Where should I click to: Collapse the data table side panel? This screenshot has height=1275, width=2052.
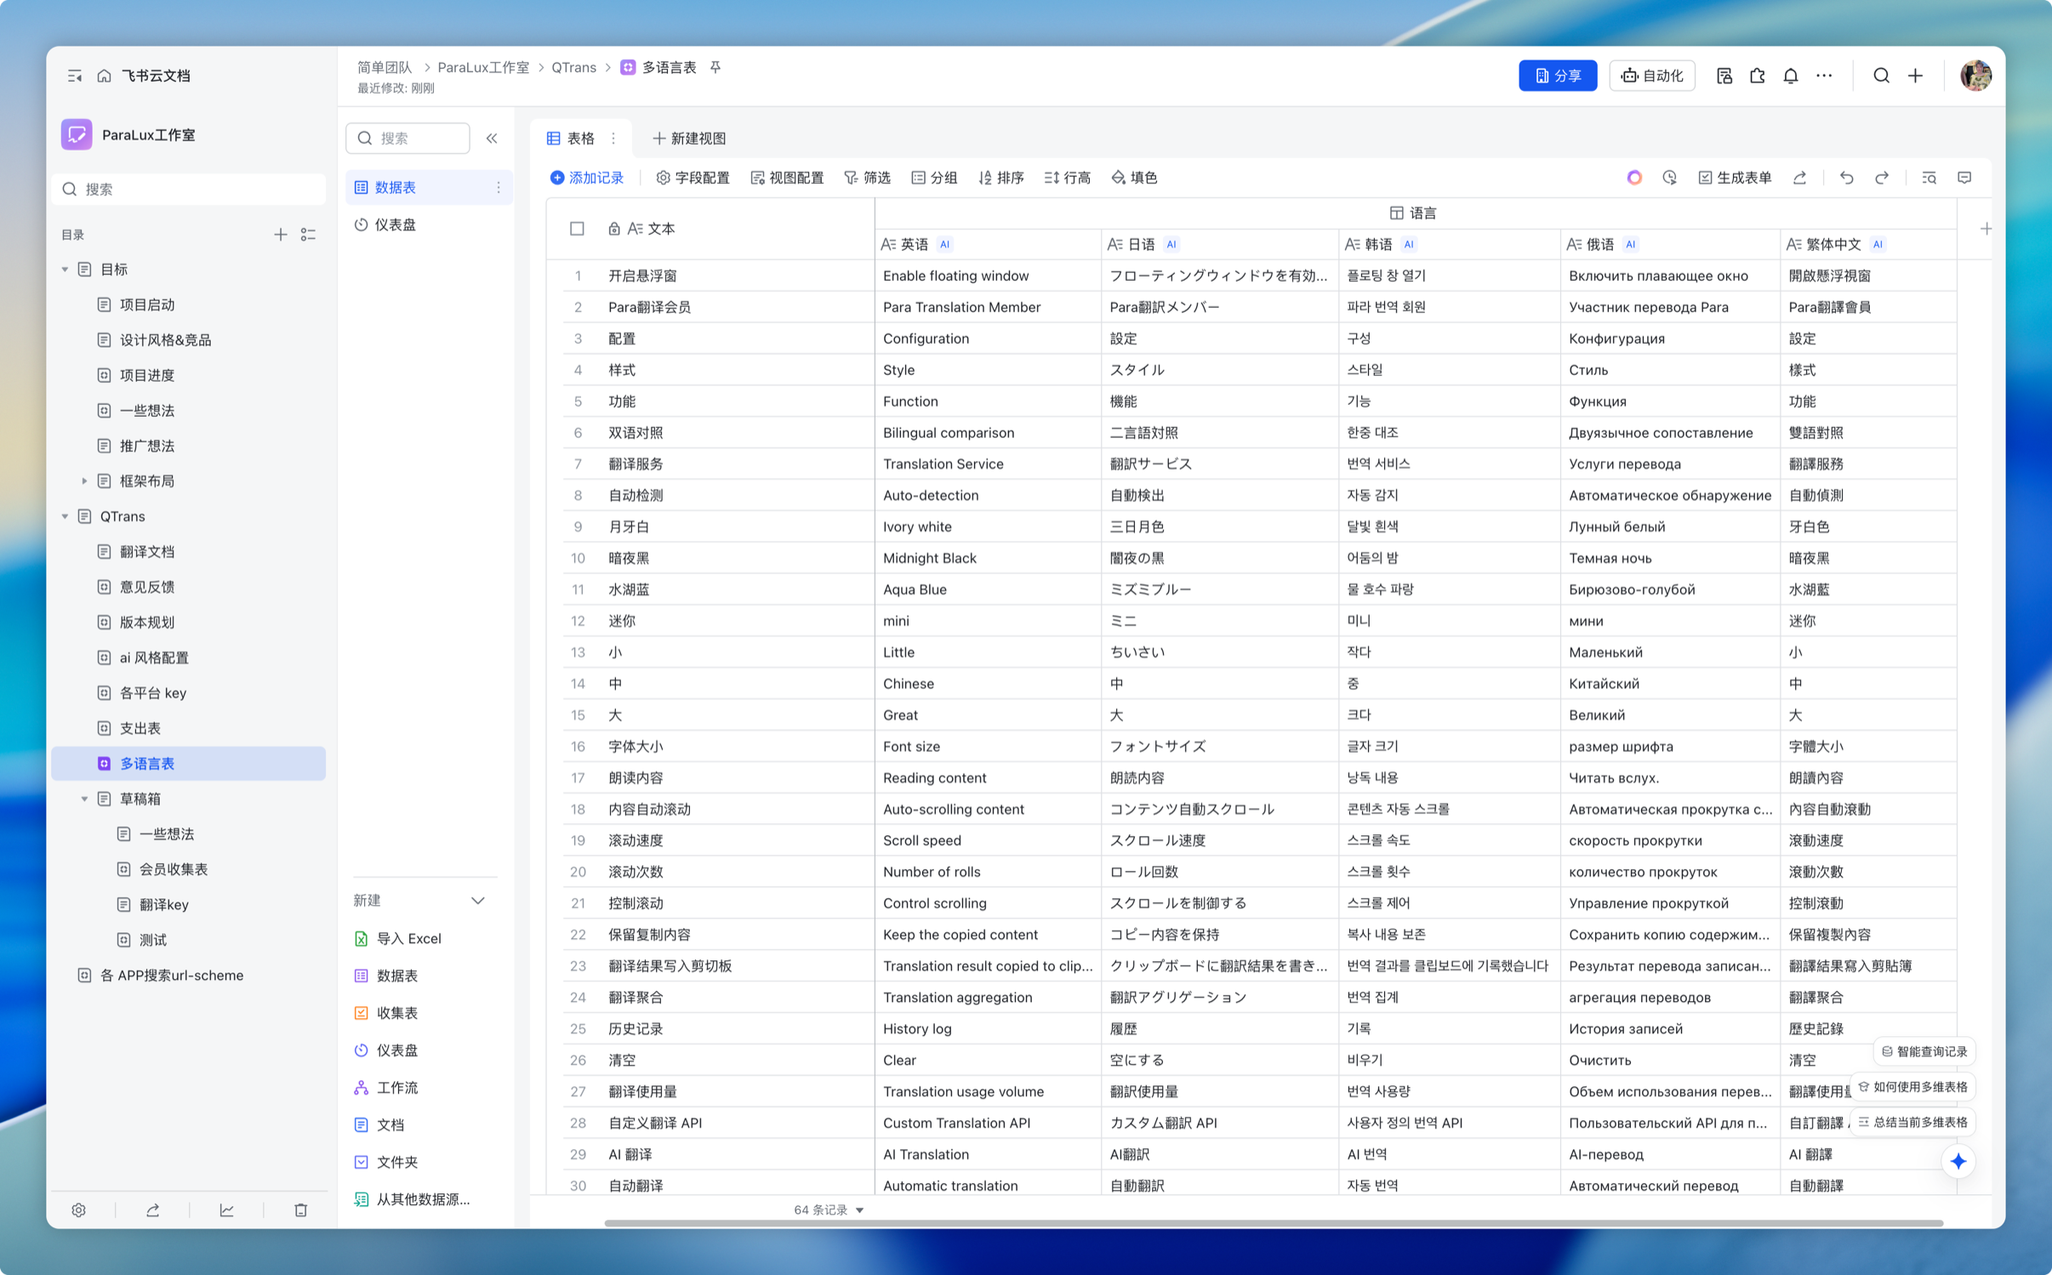[492, 138]
